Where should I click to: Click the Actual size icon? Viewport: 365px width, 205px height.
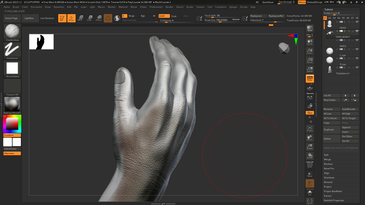(310, 60)
